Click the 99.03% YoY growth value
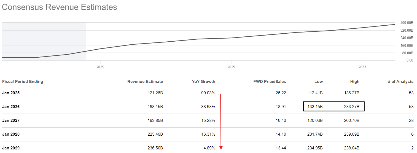417x153 pixels. tap(208, 93)
